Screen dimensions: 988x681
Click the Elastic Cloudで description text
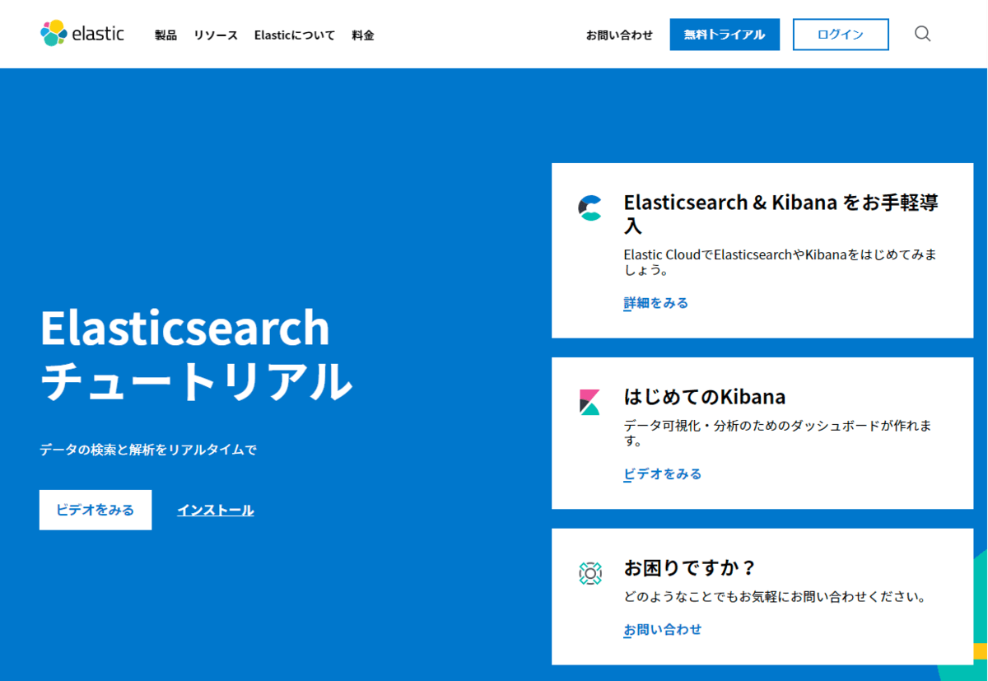click(x=781, y=262)
